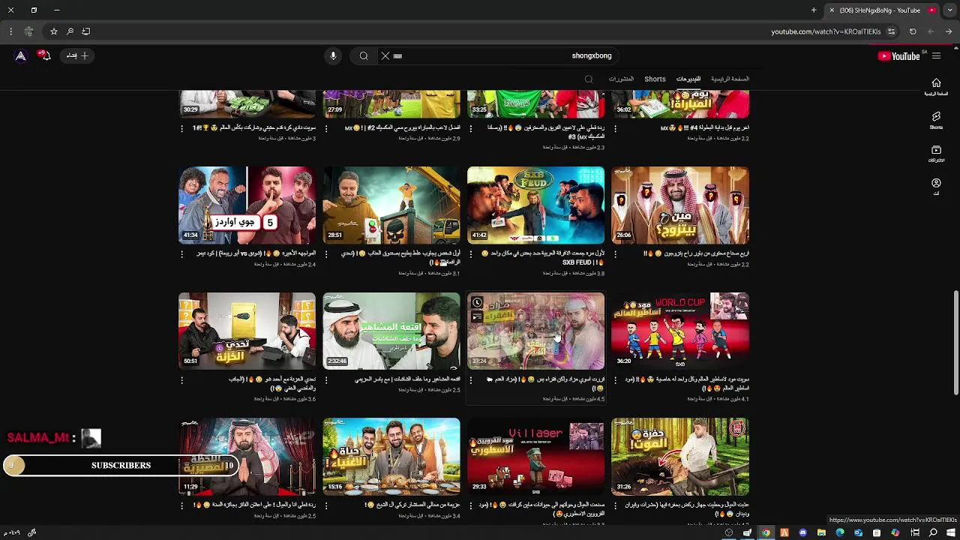Click title of 36:20 World Cup video
The width and height of the screenshot is (960, 540).
pos(686,384)
